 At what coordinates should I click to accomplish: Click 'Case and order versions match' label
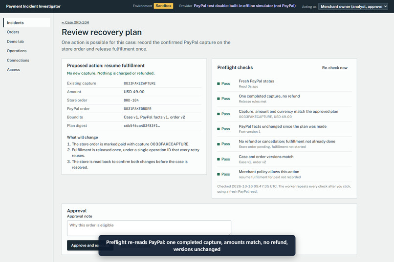pos(266,157)
